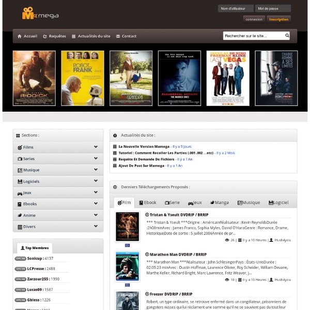Switch to the Musique tab in downloads
The height and width of the screenshot is (310, 310).
pyautogui.click(x=249, y=203)
